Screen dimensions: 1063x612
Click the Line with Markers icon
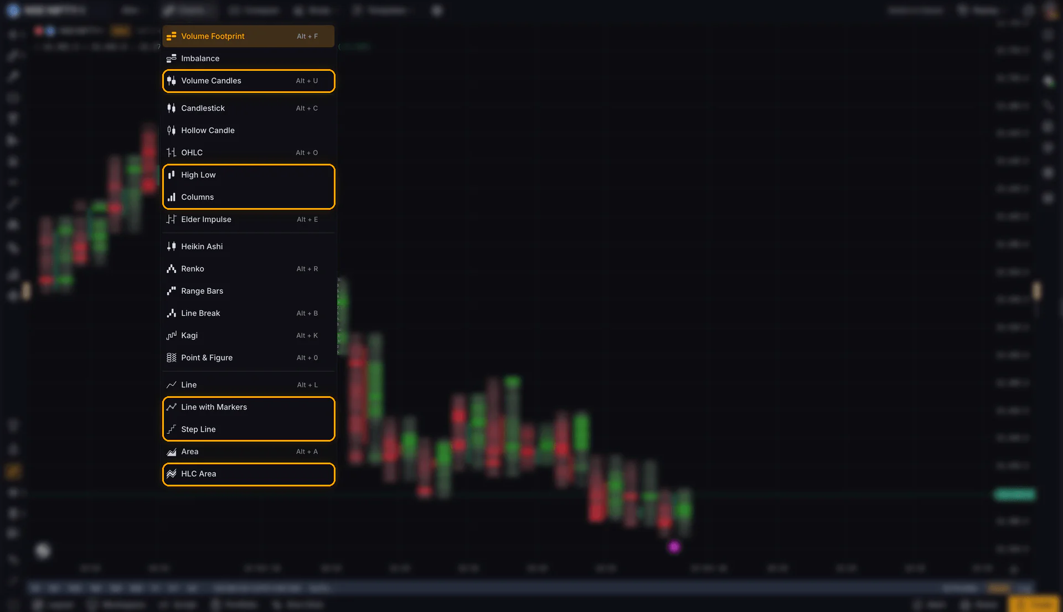(172, 407)
